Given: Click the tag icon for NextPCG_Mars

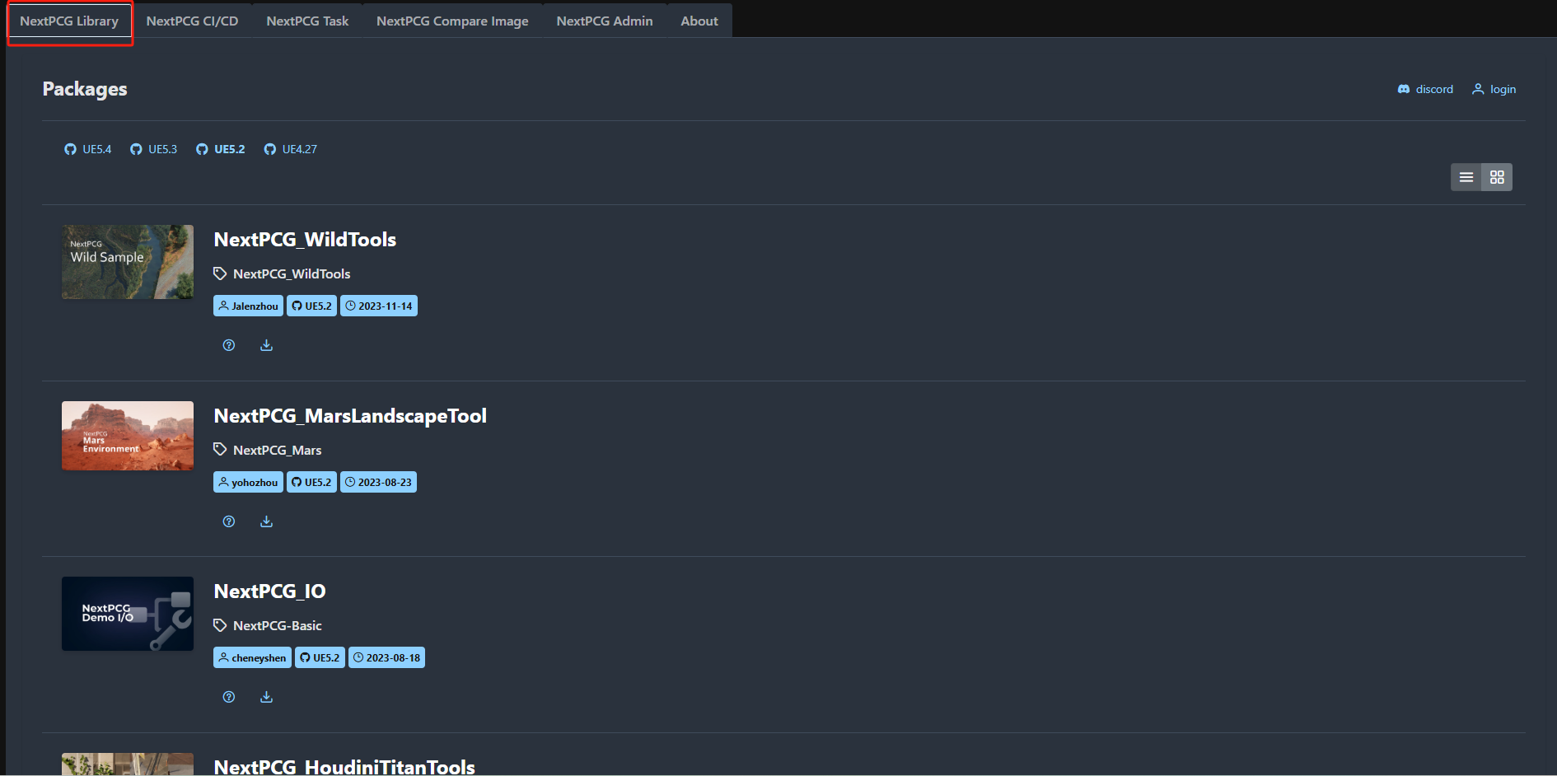Looking at the screenshot, I should pyautogui.click(x=220, y=450).
